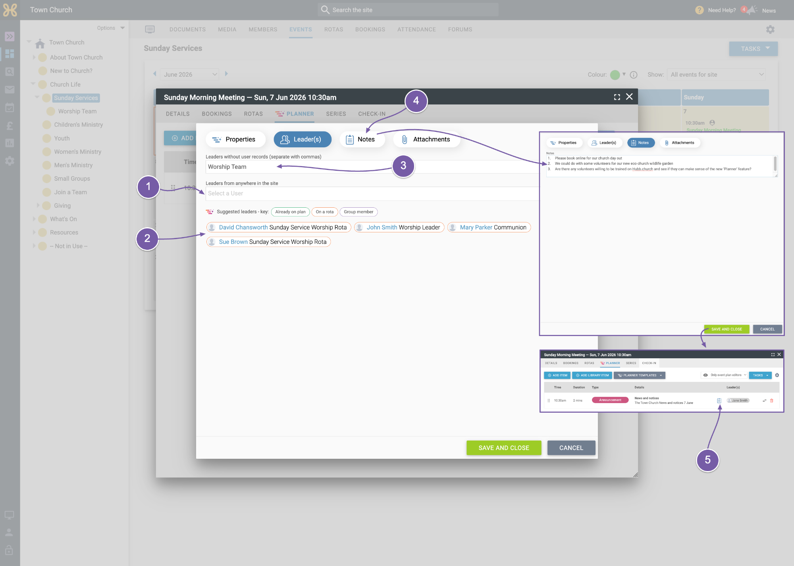Open the Colour picker dropdown arrow
794x566 pixels.
click(x=624, y=74)
